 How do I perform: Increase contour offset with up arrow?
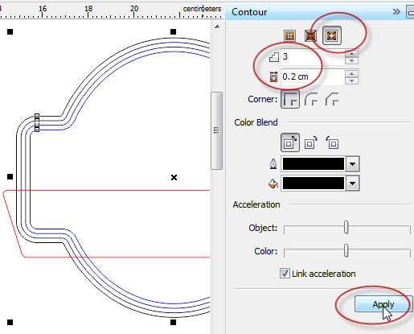click(351, 73)
